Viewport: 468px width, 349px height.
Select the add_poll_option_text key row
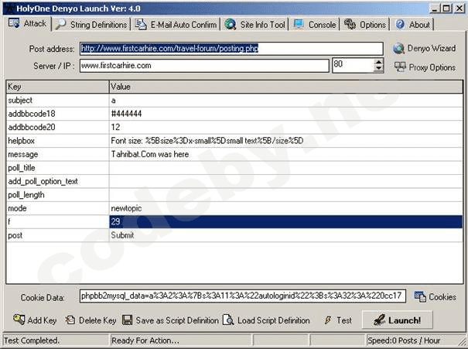coord(57,181)
